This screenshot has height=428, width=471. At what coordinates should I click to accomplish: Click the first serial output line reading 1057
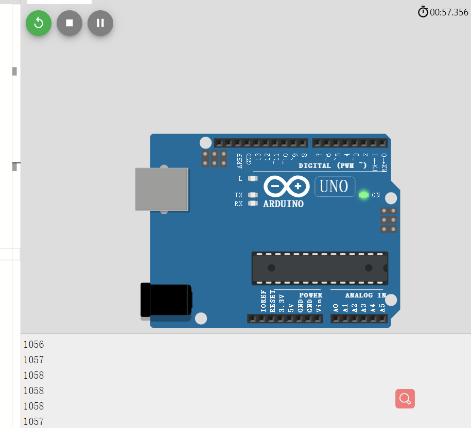tap(33, 360)
